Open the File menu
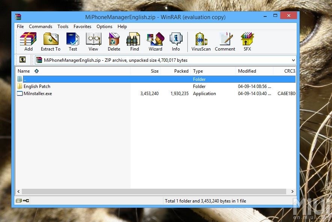This screenshot has width=332, height=222. (x=20, y=26)
